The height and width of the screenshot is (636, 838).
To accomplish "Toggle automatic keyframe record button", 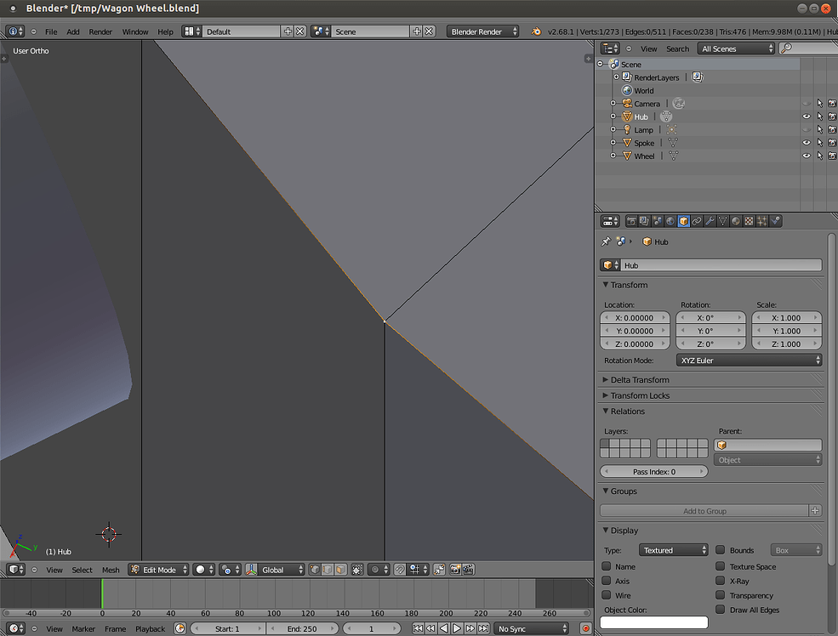I will pos(585,628).
